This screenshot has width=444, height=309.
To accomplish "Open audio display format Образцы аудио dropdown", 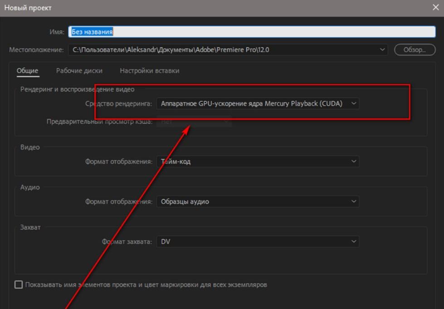I will (x=258, y=201).
